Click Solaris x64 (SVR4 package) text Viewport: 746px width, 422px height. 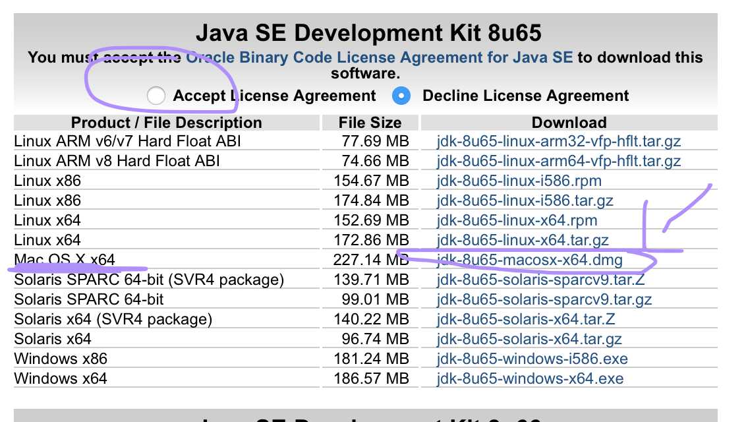tap(113, 319)
